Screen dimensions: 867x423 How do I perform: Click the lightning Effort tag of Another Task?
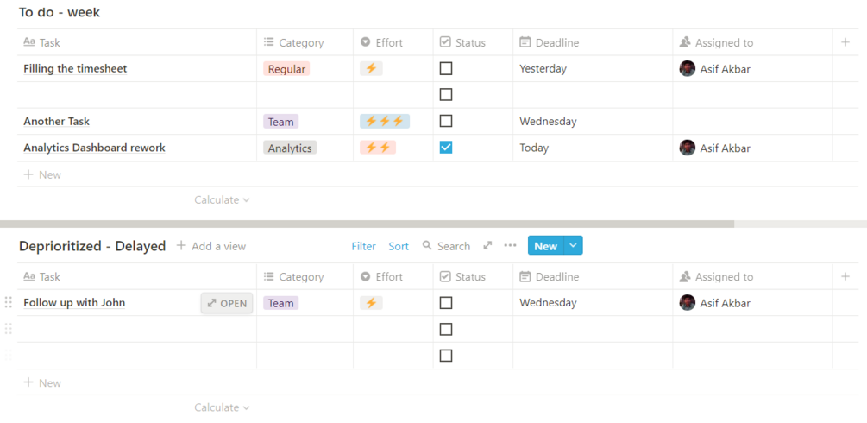(x=385, y=122)
